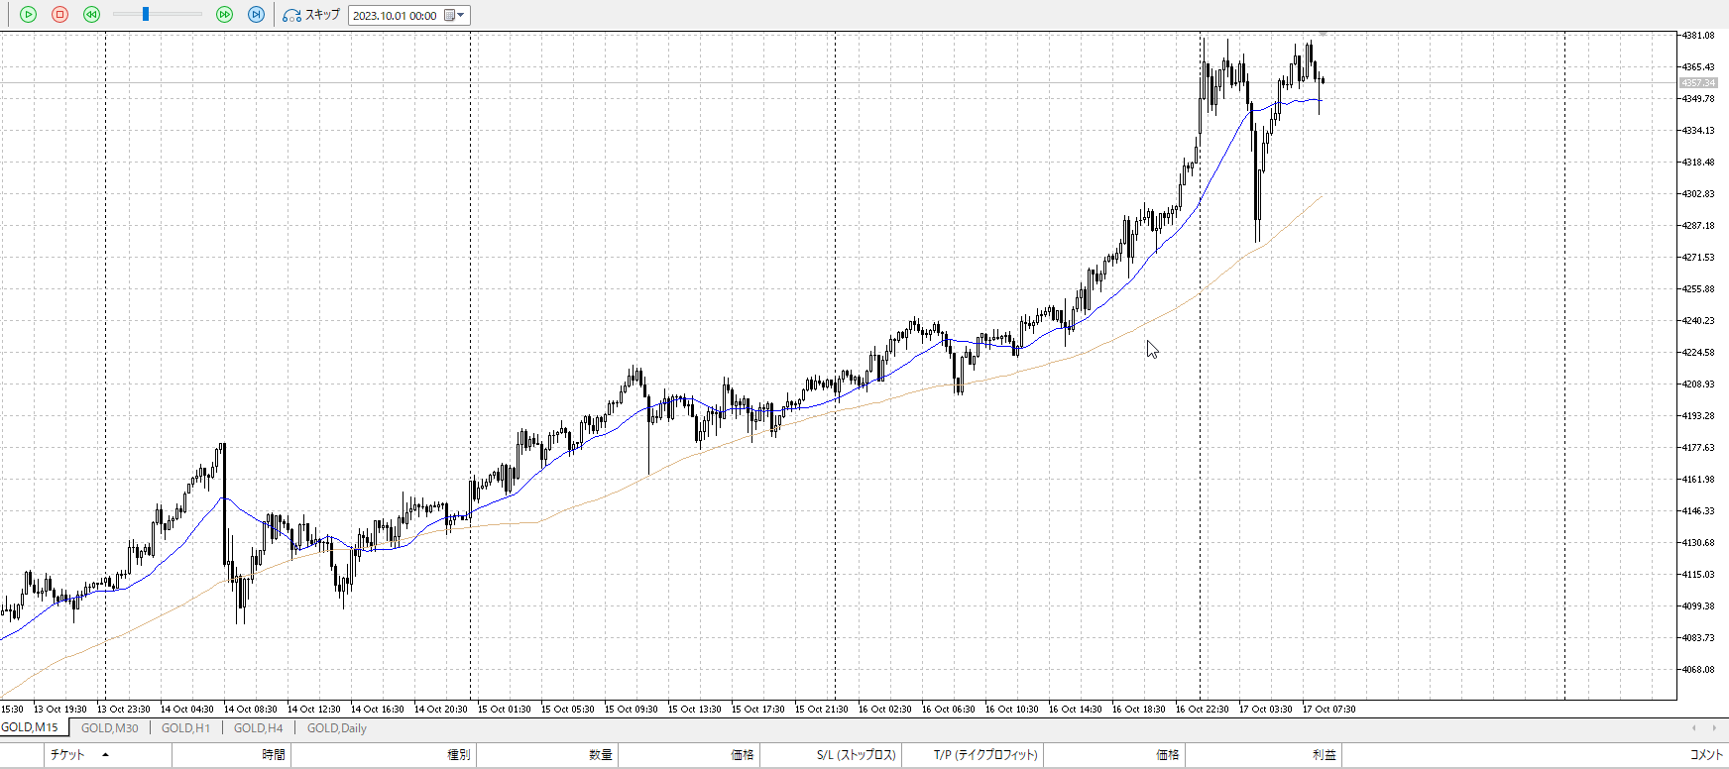Click the 時間 column header
1729x769 pixels.
tap(274, 755)
